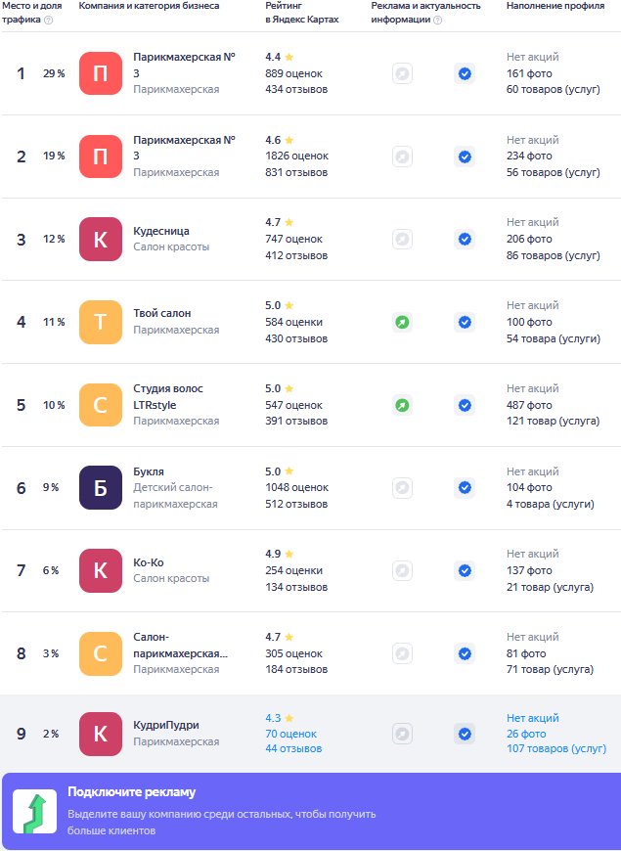Click the blue verified checkmark for Ко-Ко
Viewport: 621px width, 851px height.
coord(465,570)
